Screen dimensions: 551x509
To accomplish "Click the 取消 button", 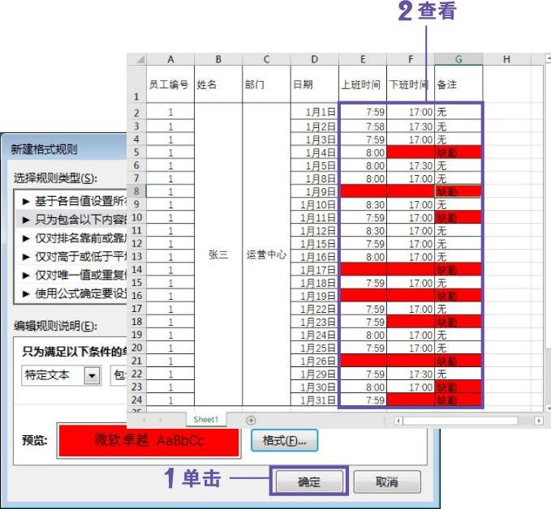I will pos(387,481).
